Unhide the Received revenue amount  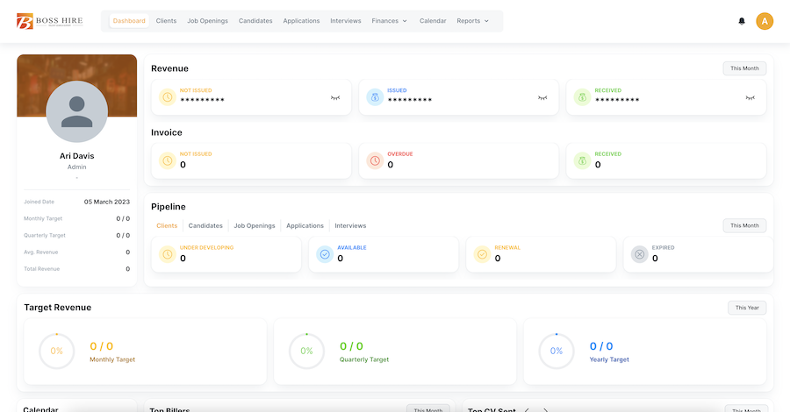(x=750, y=98)
